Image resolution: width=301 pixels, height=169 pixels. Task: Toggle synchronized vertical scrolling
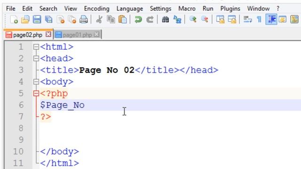[220, 20]
